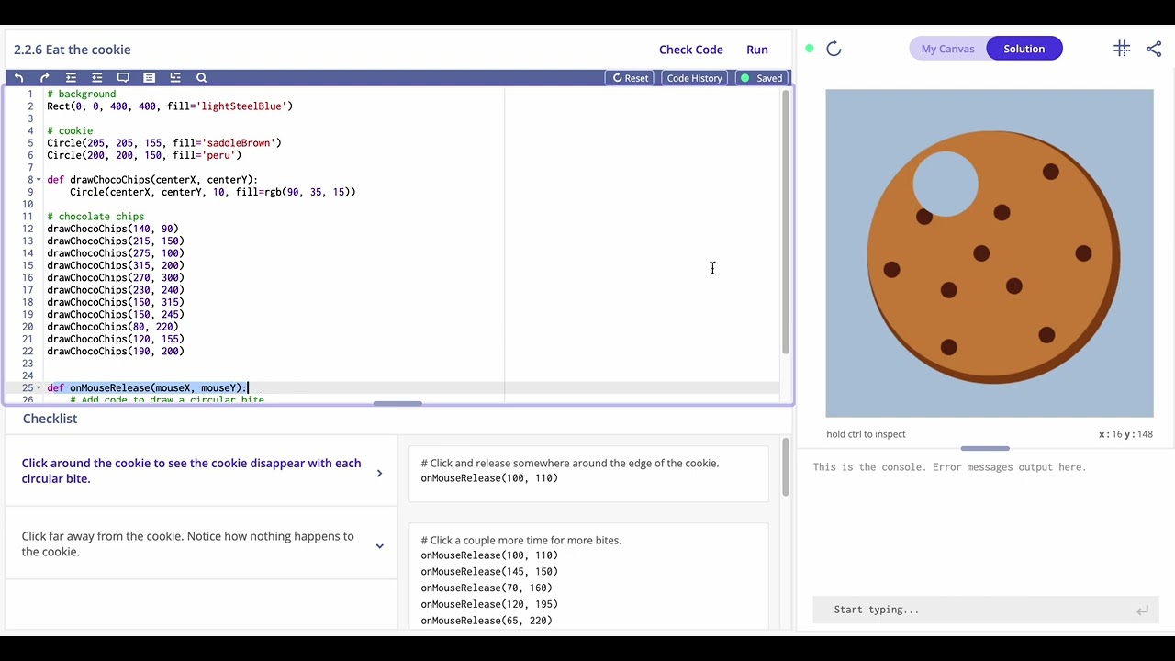
Task: Open the 'Click around the cookie' checklist item
Action: point(379,473)
